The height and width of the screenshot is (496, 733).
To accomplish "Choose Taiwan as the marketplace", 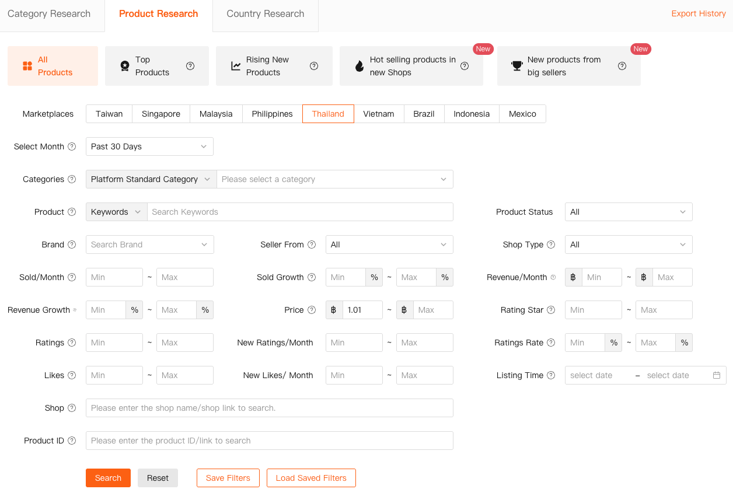I will (109, 114).
